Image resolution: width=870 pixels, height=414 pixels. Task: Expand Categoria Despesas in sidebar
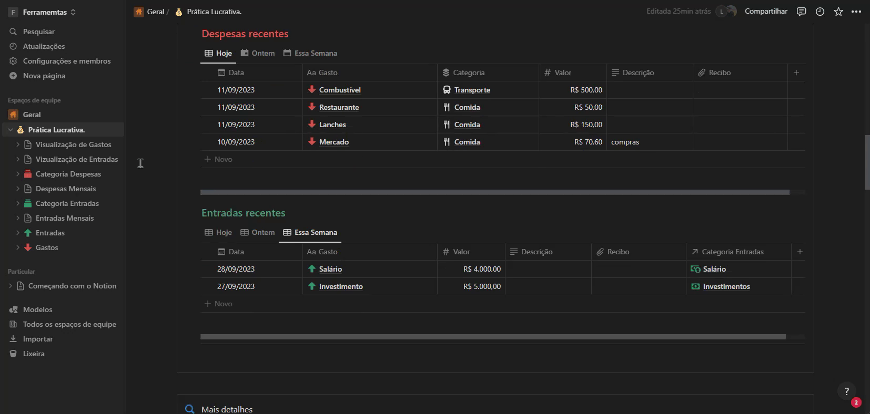[x=18, y=174]
